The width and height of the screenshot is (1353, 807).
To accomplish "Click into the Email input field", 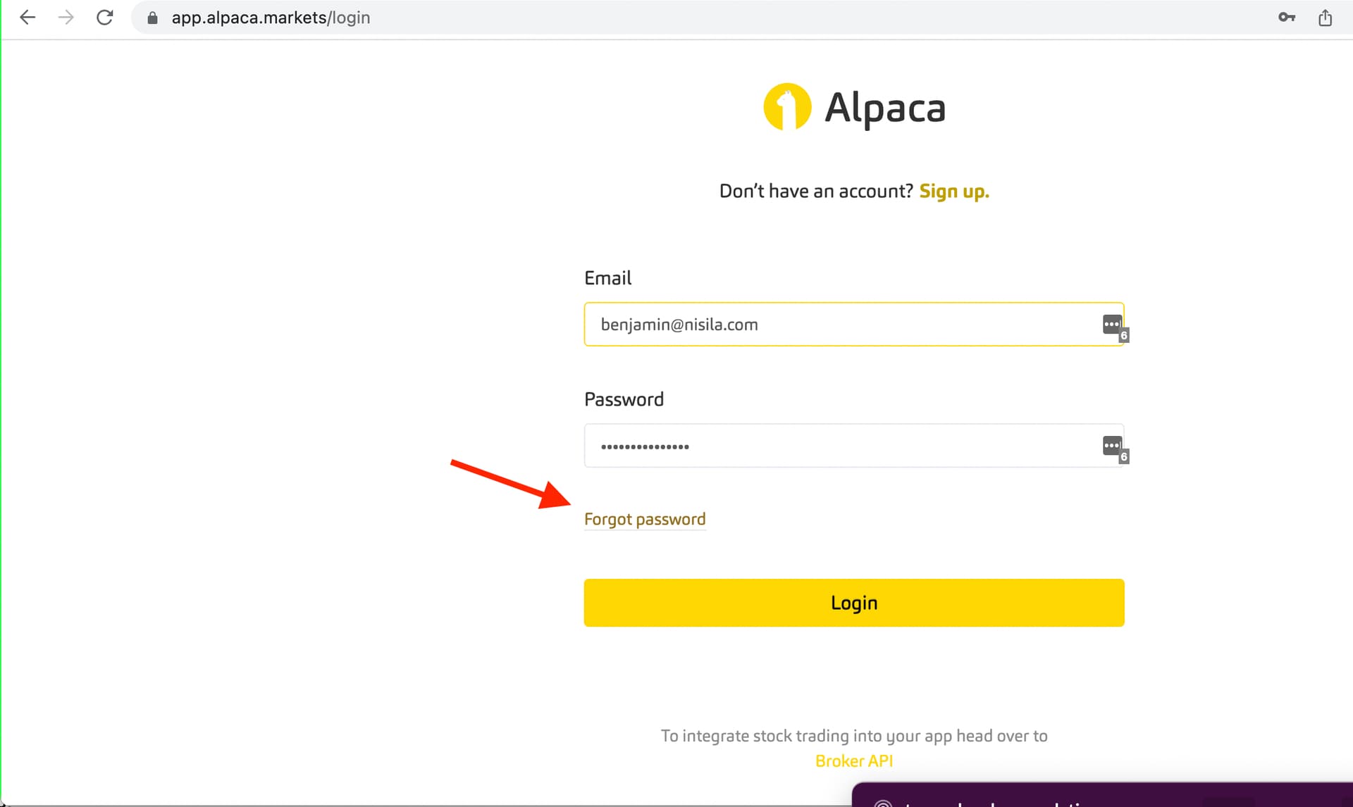I will [x=854, y=325].
